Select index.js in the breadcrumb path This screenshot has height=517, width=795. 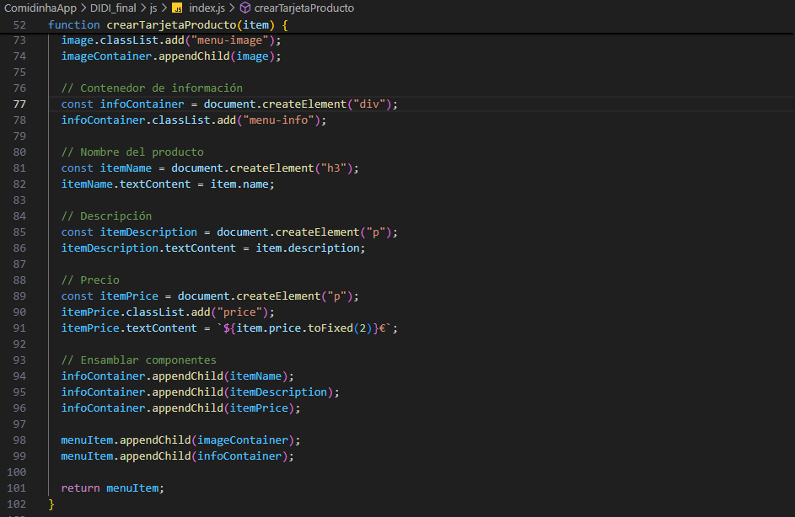207,8
